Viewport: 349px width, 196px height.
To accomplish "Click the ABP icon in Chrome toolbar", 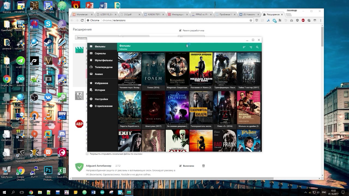I will [x=303, y=20].
